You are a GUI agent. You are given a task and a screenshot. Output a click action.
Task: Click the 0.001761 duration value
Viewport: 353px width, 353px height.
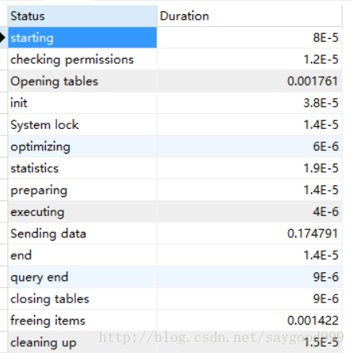(249, 82)
